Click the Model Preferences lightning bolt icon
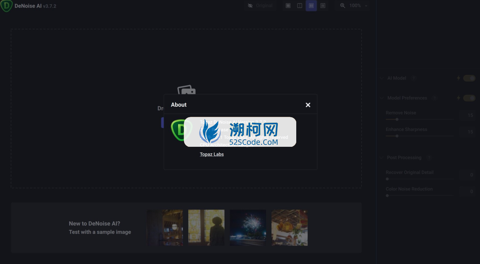 point(458,98)
